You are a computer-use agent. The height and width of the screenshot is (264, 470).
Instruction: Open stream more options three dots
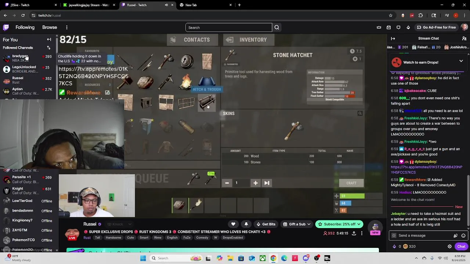point(362,233)
